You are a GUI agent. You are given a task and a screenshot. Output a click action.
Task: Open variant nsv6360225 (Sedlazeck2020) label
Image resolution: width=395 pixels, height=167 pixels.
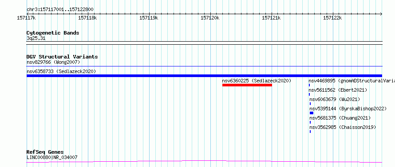(x=257, y=81)
